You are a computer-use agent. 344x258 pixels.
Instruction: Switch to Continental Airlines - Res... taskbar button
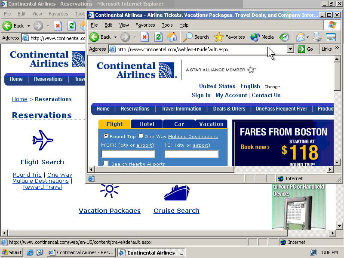81,252
